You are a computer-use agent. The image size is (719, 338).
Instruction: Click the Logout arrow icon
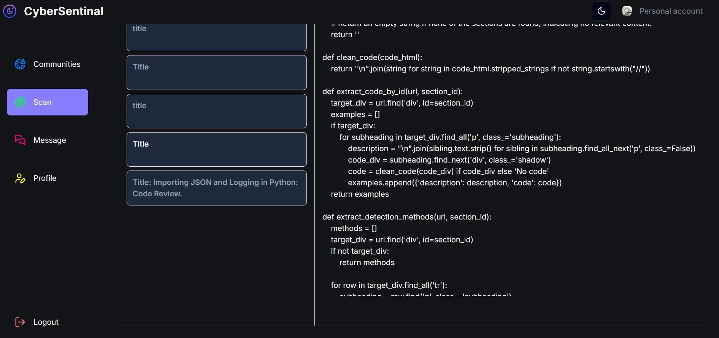[x=20, y=322]
